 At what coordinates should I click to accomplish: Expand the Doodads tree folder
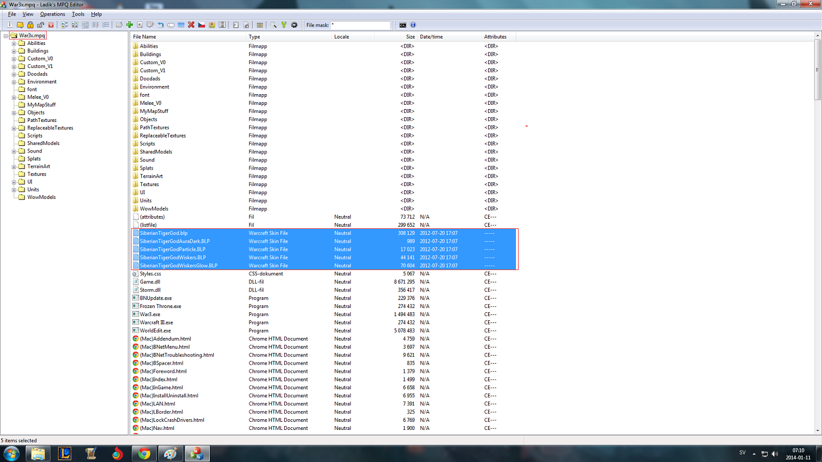pos(14,74)
